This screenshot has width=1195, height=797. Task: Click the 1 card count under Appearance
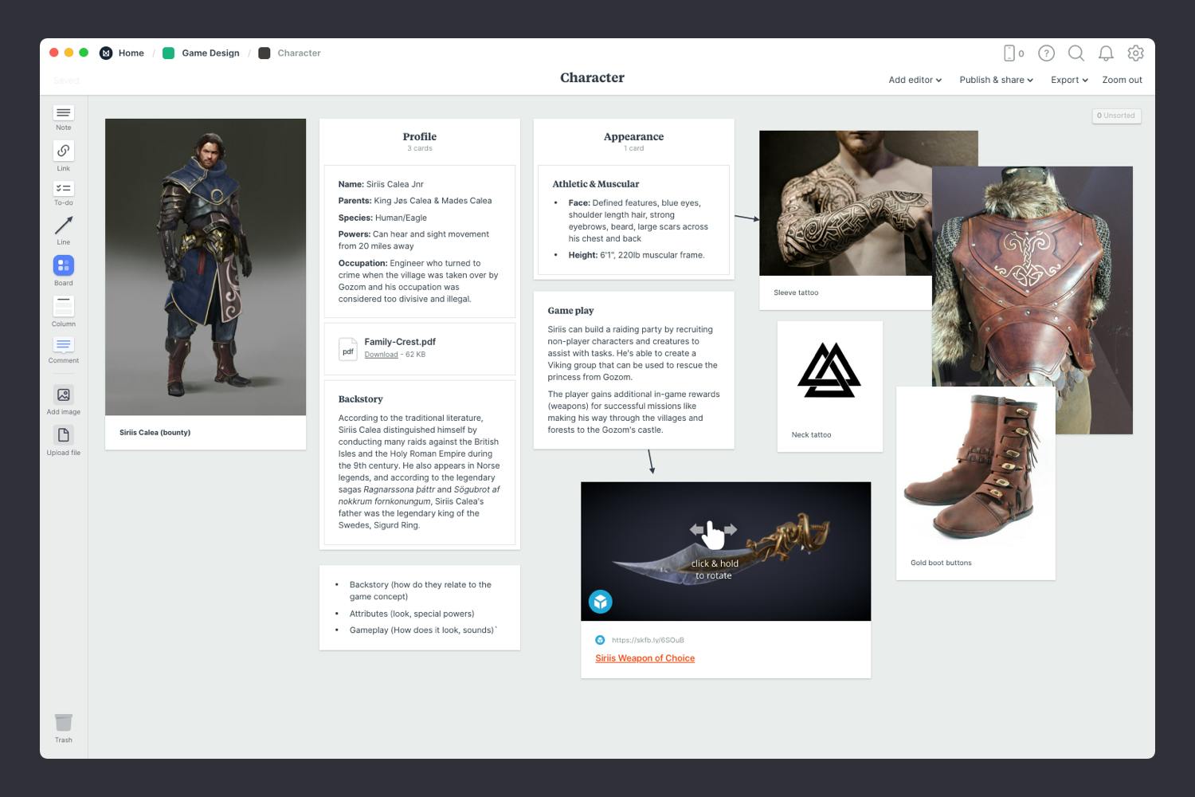[633, 149]
